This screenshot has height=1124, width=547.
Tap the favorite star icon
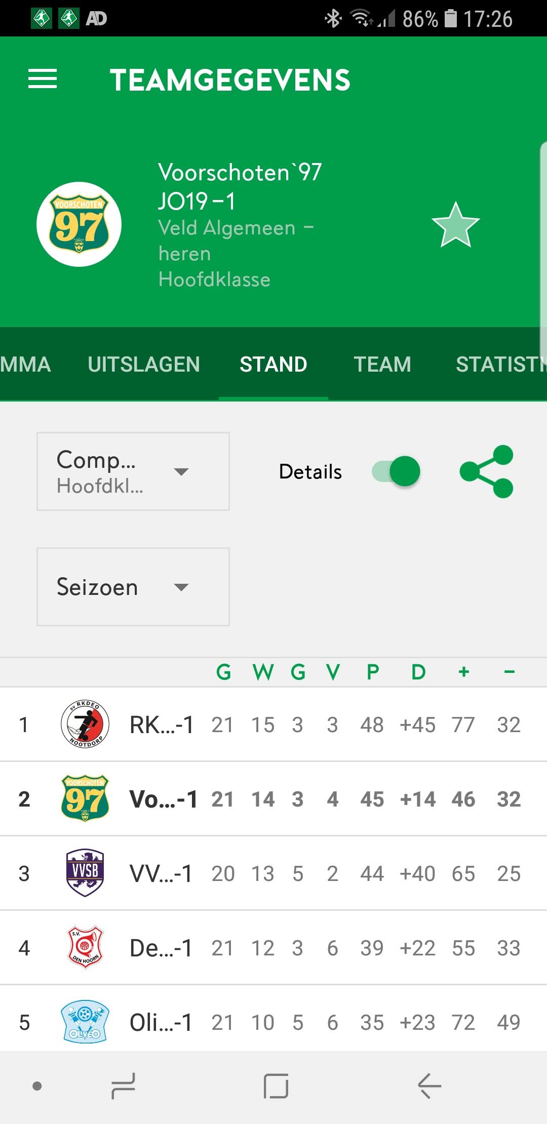coord(455,225)
